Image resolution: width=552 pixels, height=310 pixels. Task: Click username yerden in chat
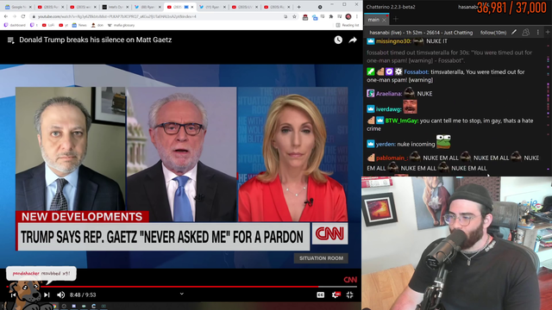[386, 144]
